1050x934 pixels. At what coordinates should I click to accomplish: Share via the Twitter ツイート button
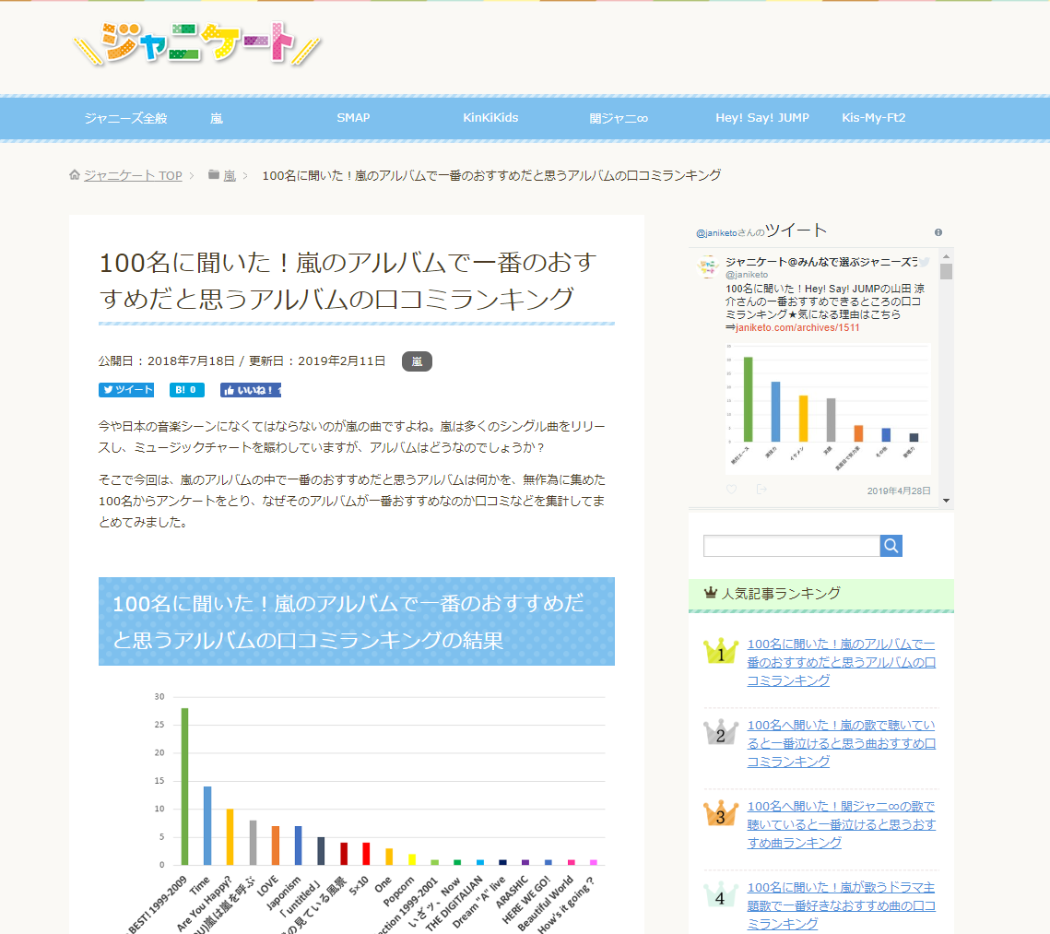(x=126, y=390)
